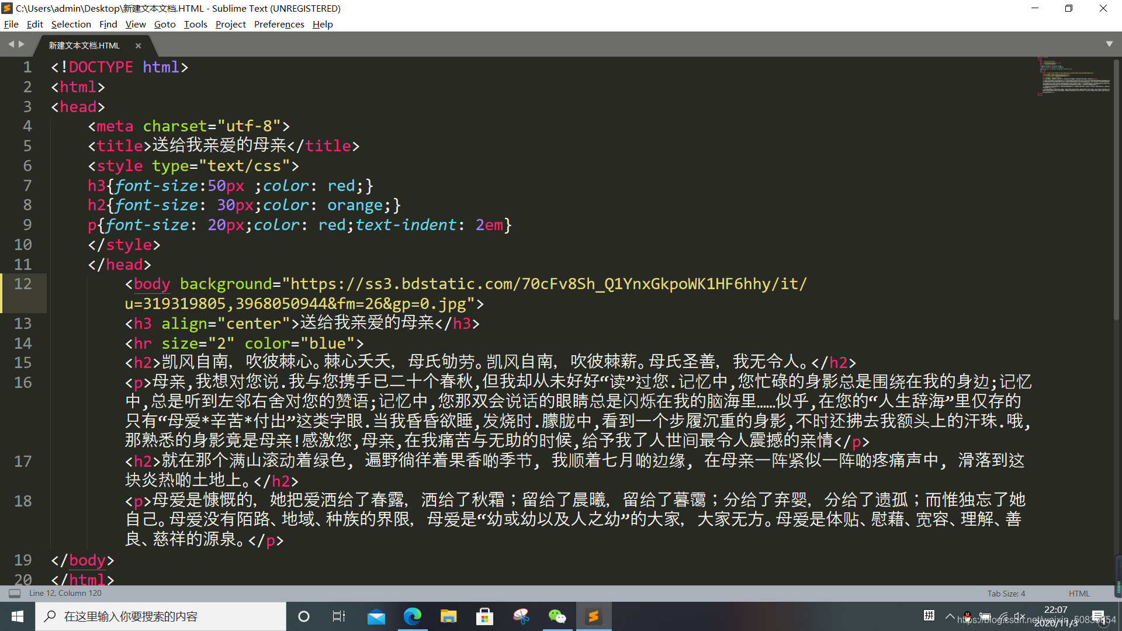Open the Help menu
This screenshot has height=631, width=1122.
click(x=323, y=24)
